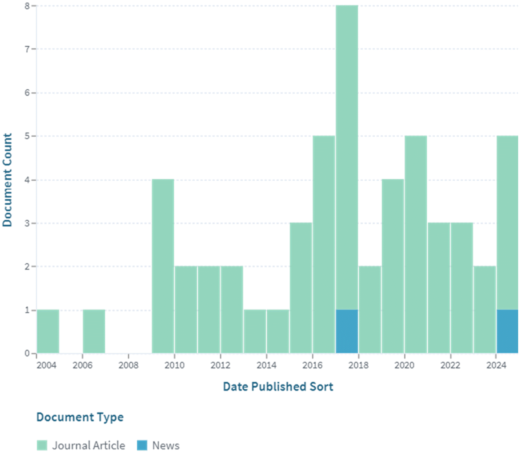Click the 2012 x-axis label
Image resolution: width=520 pixels, height=453 pixels.
(221, 365)
